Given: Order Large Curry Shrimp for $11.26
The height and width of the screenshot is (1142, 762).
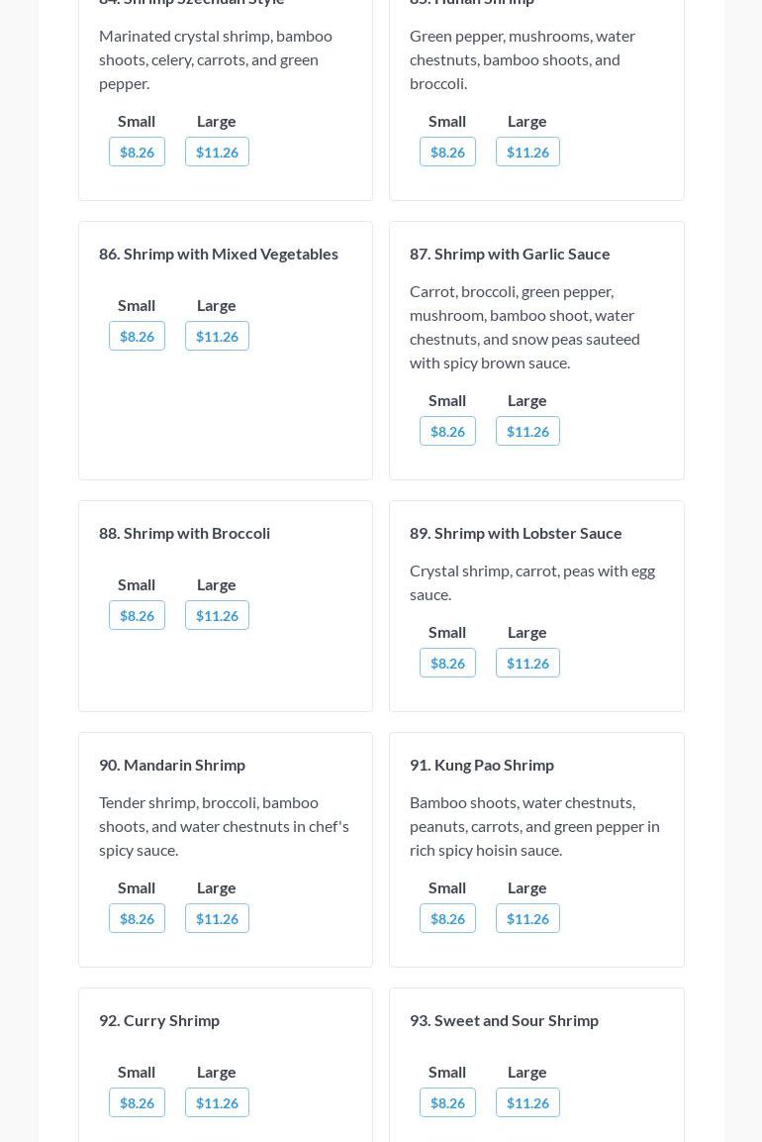Looking at the screenshot, I should coord(217,1102).
